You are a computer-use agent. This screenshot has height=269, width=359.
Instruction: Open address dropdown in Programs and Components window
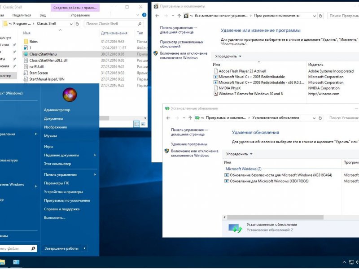(x=315, y=16)
